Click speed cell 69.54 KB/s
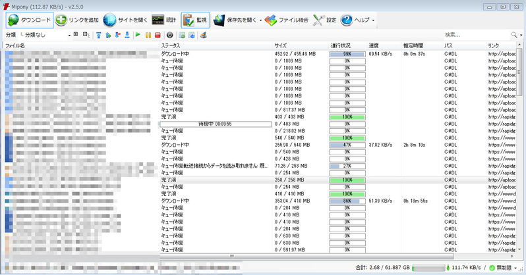 (380, 54)
